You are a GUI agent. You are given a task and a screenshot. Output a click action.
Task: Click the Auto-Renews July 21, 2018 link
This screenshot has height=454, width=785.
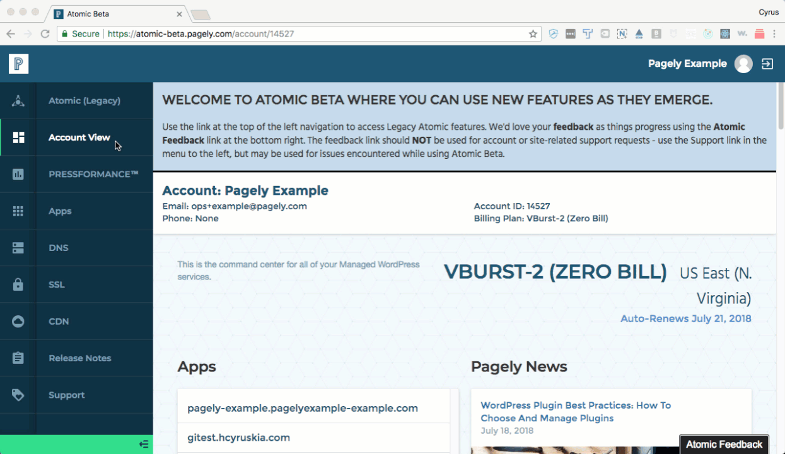[x=686, y=318]
